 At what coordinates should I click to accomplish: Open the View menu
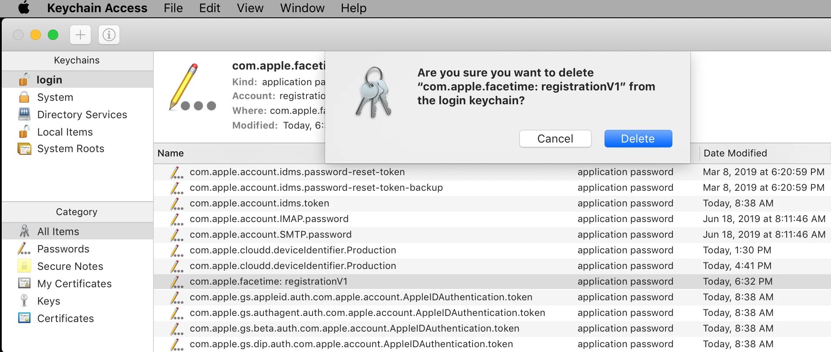250,8
